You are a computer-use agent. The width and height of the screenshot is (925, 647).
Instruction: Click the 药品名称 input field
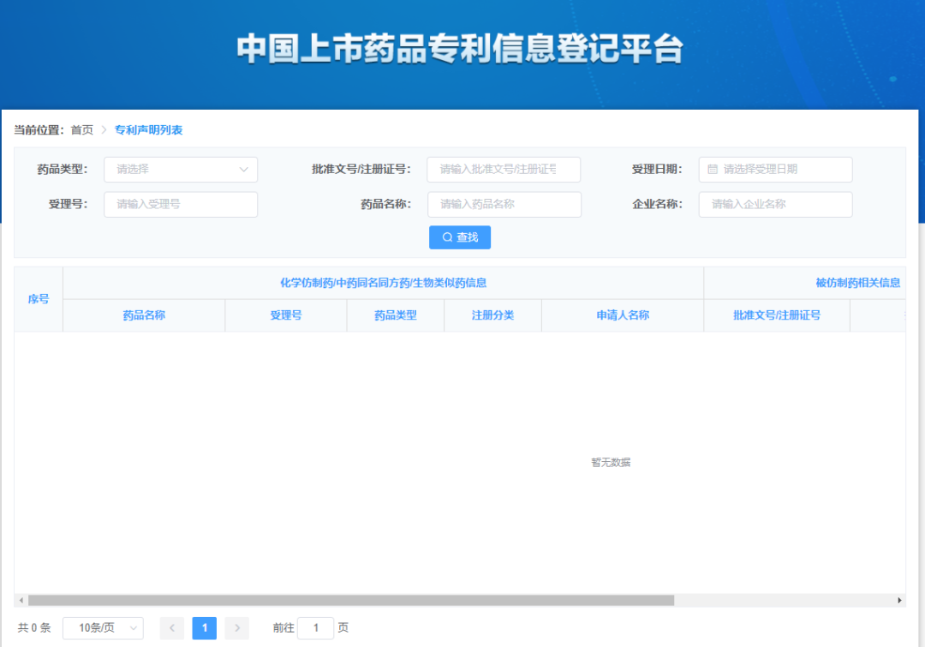tap(504, 205)
